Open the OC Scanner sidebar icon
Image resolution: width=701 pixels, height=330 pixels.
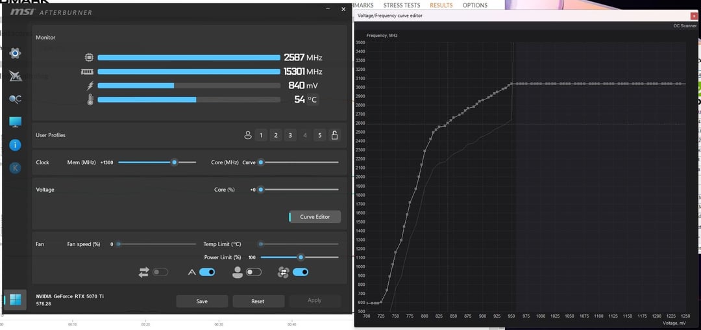(15, 99)
